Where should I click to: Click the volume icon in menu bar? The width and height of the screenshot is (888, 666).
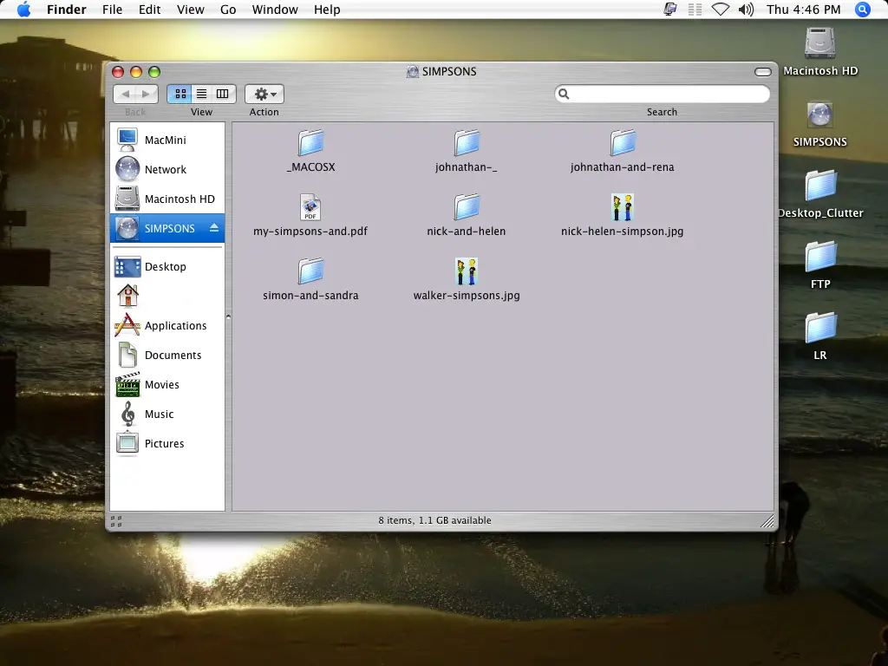click(x=746, y=10)
